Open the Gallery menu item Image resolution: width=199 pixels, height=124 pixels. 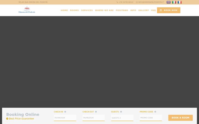[x=143, y=10]
